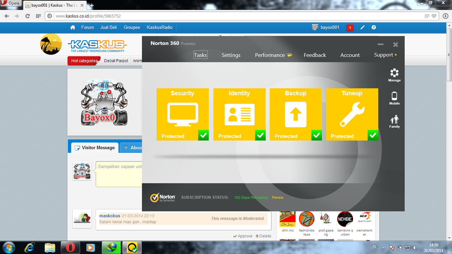
Task: Launch Internet Explorer from the taskbar
Action: [x=29, y=247]
